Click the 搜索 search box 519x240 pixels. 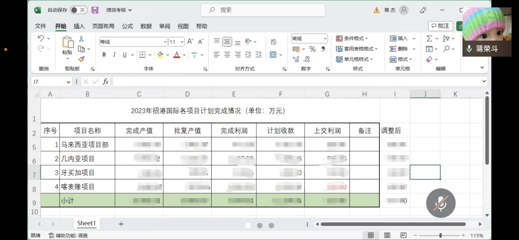pos(263,10)
